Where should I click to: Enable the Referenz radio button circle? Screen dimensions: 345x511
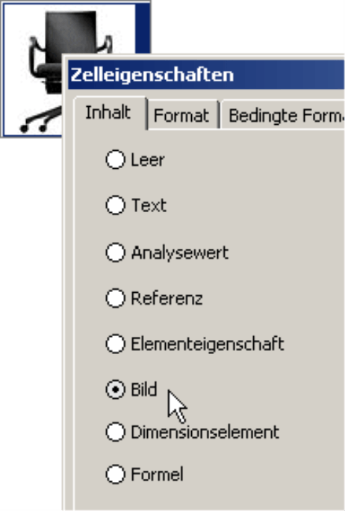pos(115,298)
